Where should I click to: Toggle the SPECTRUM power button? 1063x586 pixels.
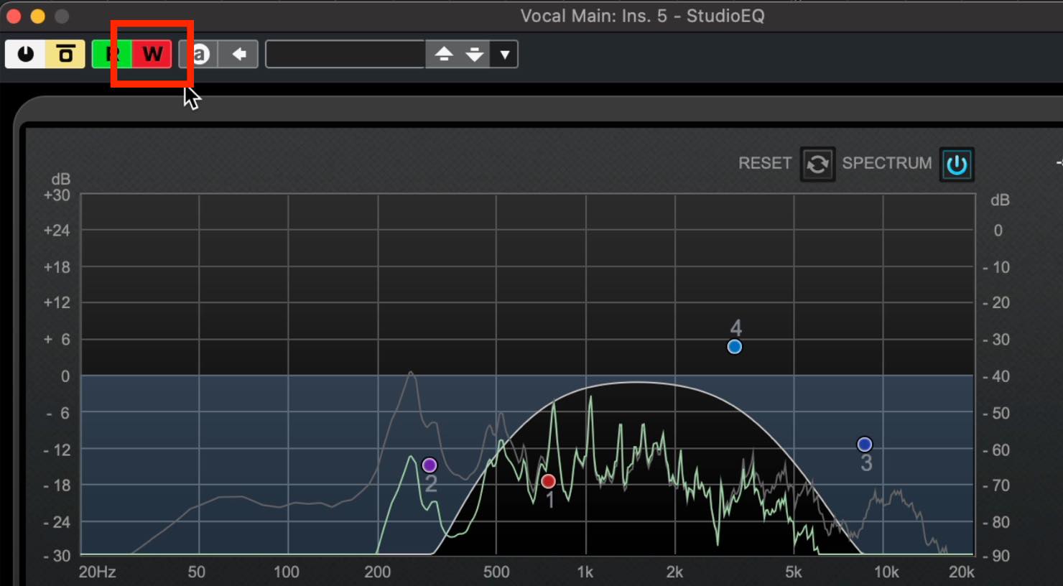pyautogui.click(x=957, y=164)
